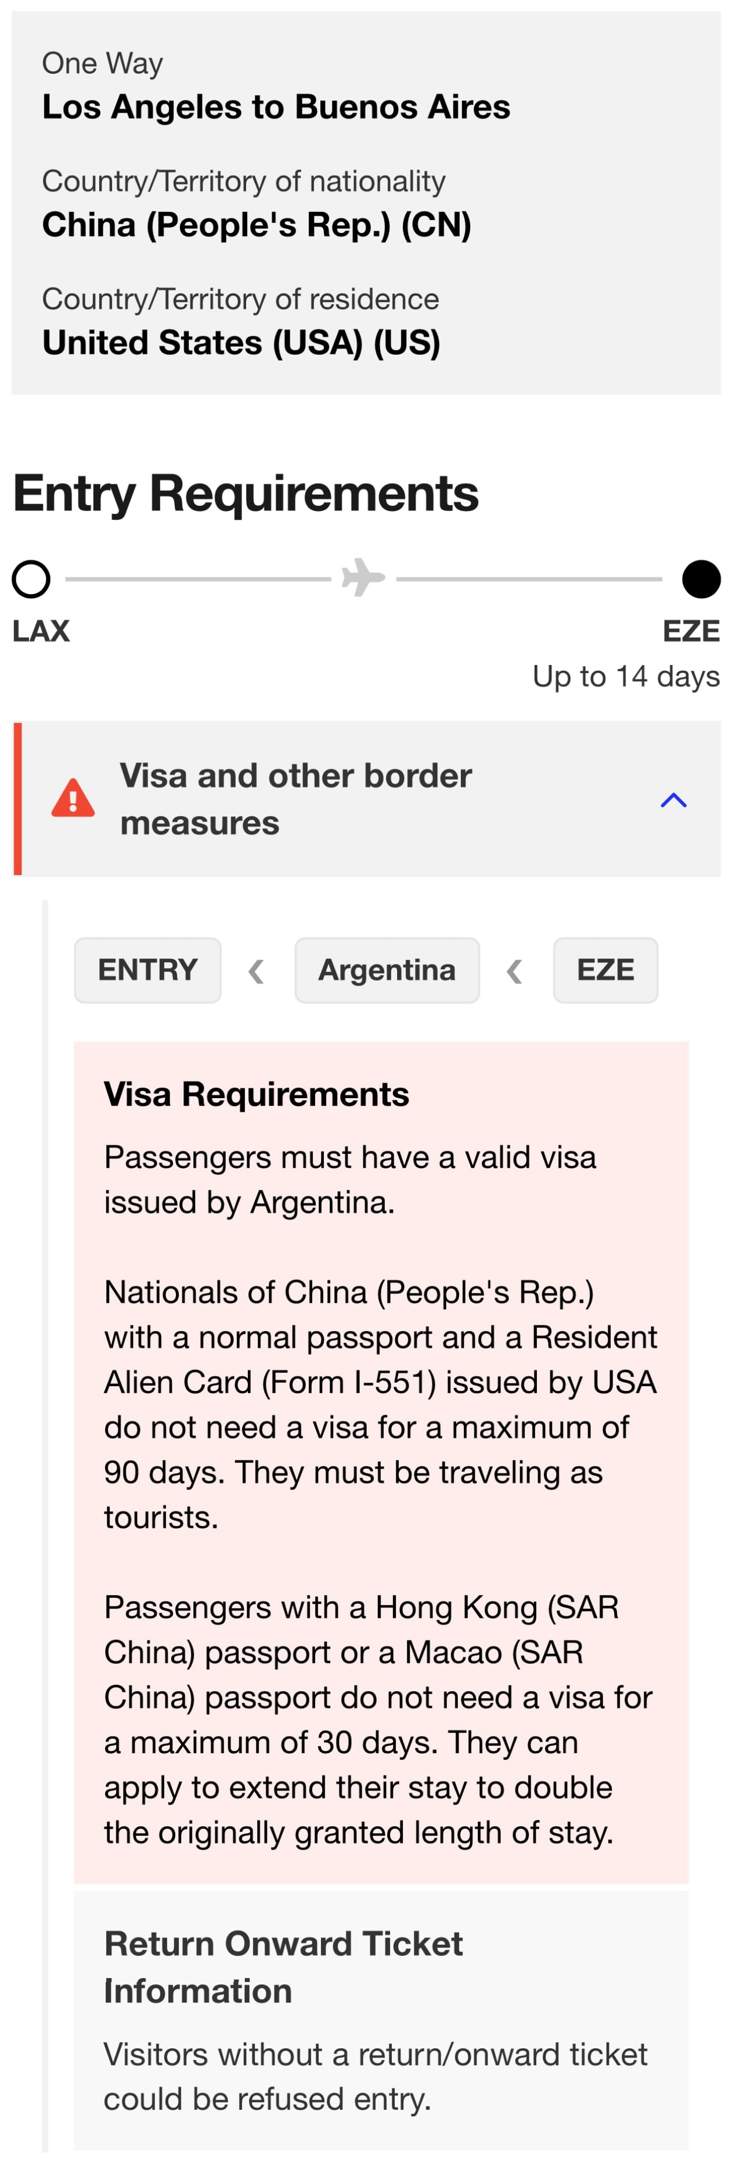Select the EZE breadcrumb chip
Viewport: 736px width, 2165px height.
[x=605, y=970]
